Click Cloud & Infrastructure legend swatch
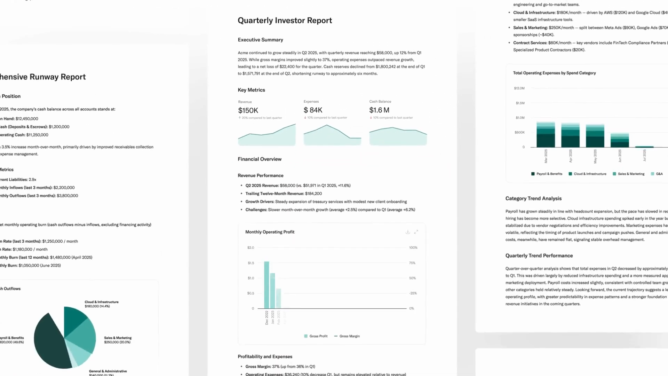 click(570, 174)
